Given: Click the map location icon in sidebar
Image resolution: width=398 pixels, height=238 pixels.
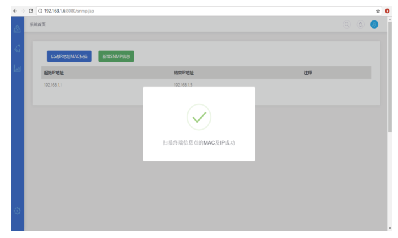Looking at the screenshot, I should tap(17, 29).
